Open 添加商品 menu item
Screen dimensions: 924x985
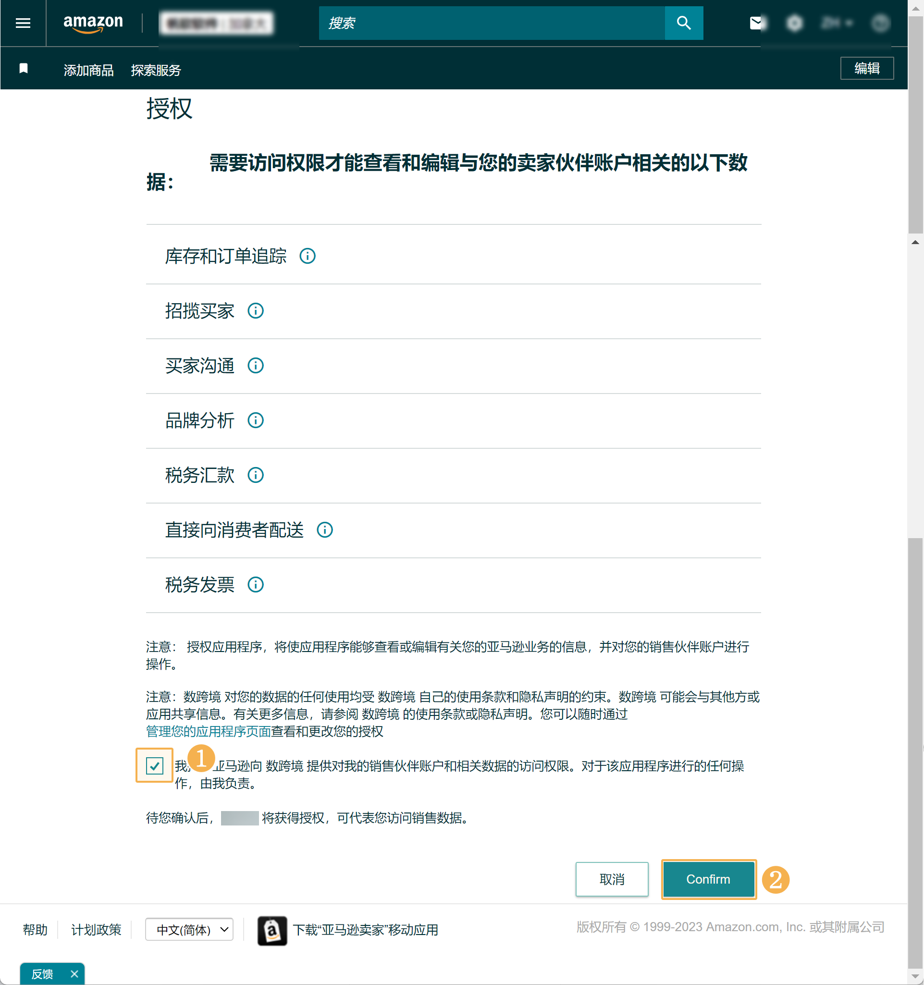click(89, 70)
